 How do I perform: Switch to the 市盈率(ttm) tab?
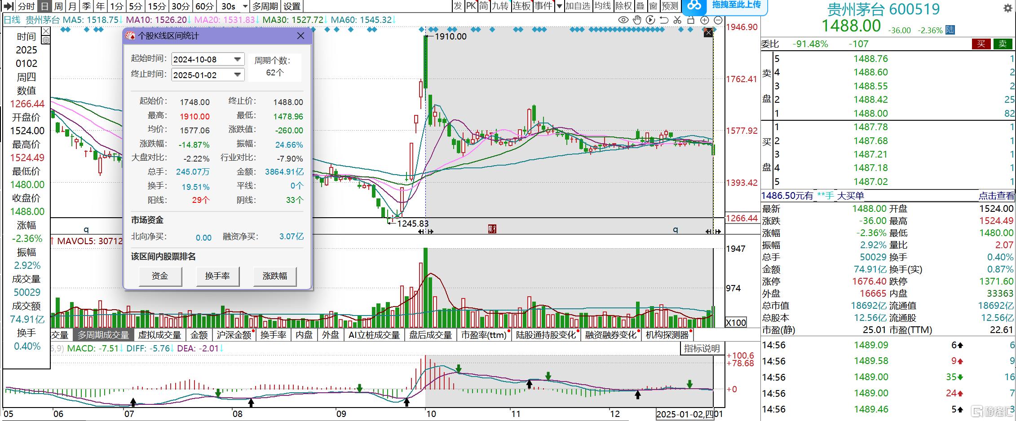click(x=484, y=335)
